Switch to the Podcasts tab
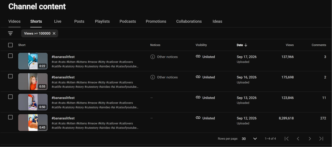This screenshot has width=332, height=147. [128, 21]
